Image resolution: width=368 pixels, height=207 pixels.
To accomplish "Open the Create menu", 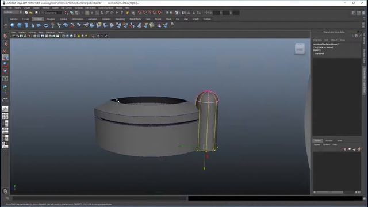I will [27, 7].
